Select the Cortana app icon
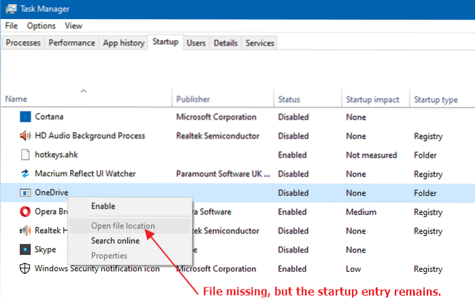The width and height of the screenshot is (475, 301). (26, 117)
